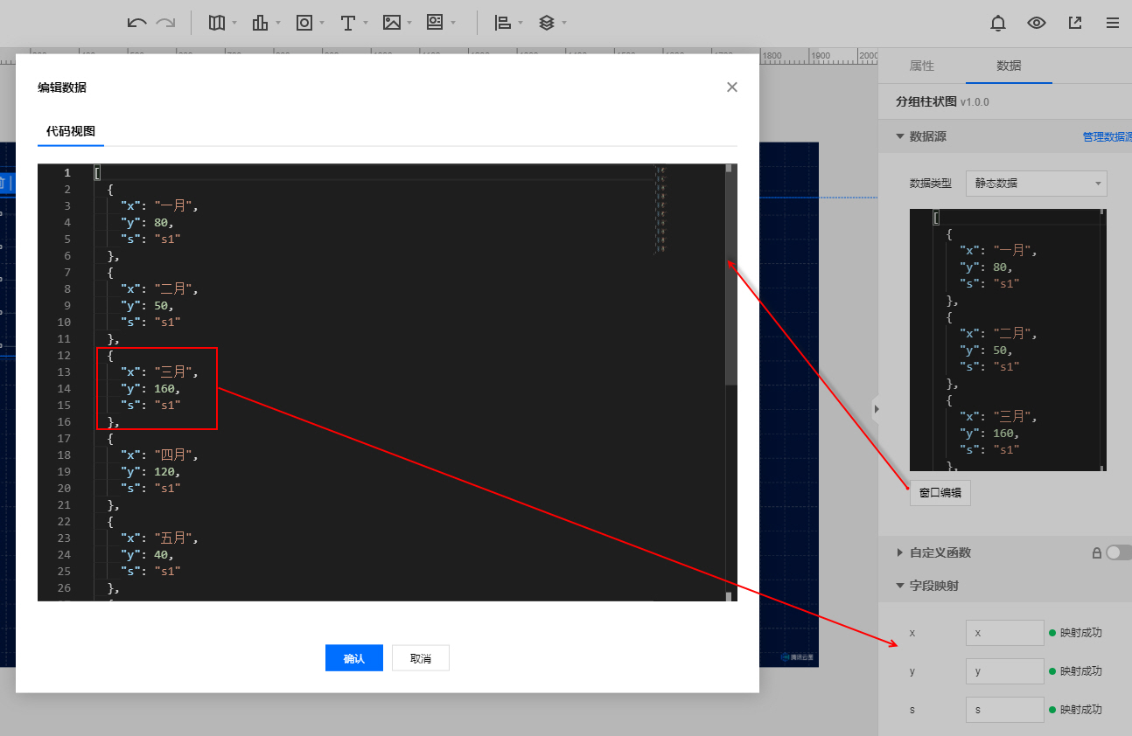Click the 映射成功 status for x

click(1080, 633)
